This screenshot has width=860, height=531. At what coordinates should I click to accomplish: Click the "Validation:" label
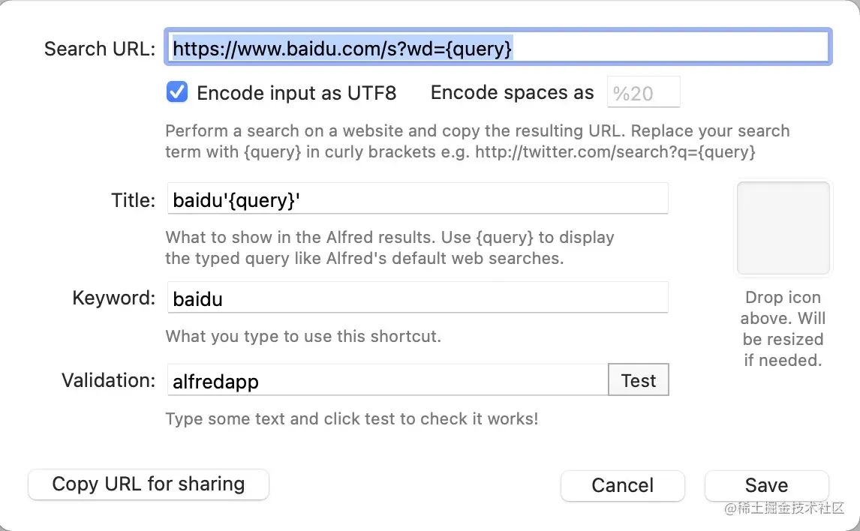click(x=108, y=380)
